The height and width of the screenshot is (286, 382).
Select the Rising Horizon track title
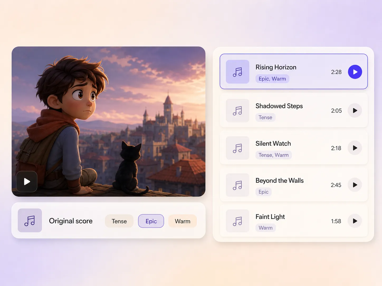[x=276, y=67]
